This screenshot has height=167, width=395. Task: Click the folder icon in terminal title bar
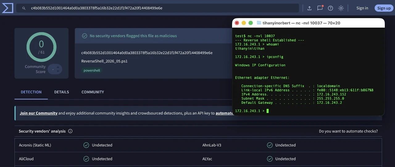pos(259,23)
